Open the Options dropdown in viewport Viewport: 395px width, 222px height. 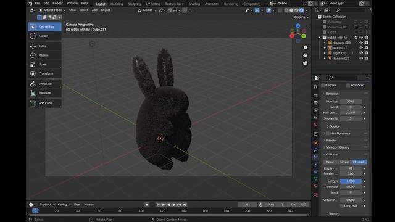click(x=301, y=17)
